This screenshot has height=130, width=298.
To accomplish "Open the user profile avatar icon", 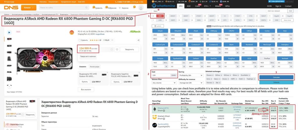I will point(141,7).
